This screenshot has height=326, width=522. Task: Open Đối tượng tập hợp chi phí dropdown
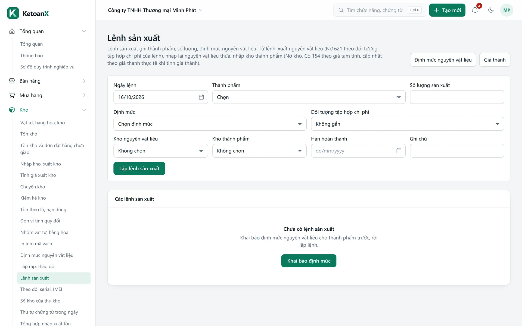[407, 124]
